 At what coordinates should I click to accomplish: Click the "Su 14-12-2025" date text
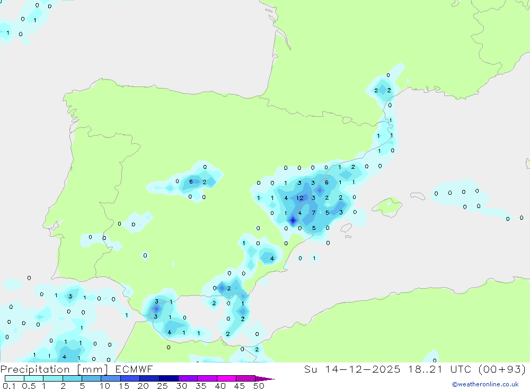[x=352, y=369]
